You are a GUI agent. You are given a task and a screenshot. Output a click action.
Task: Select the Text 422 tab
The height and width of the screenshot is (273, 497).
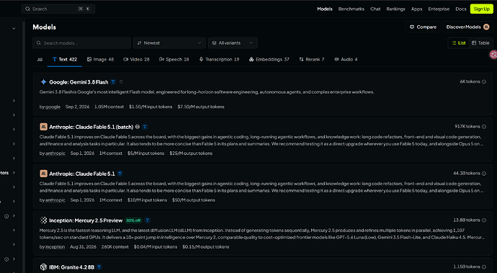click(65, 59)
